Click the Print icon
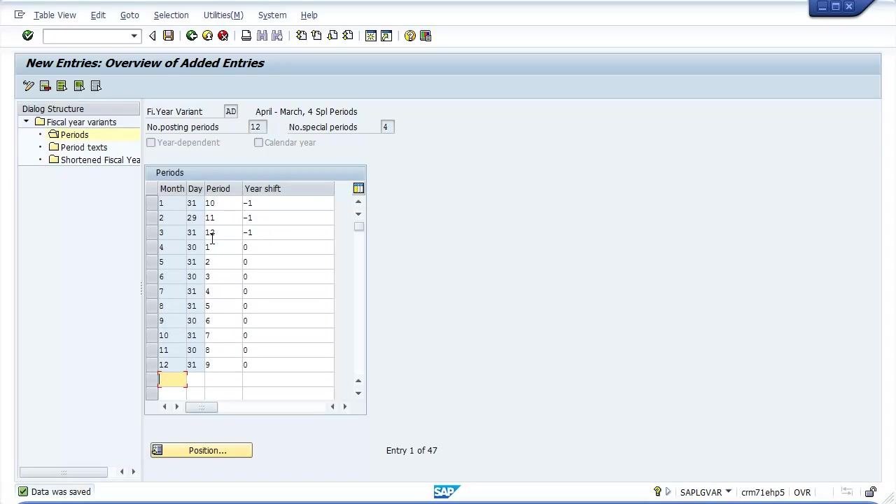The image size is (896, 504). pos(246,36)
